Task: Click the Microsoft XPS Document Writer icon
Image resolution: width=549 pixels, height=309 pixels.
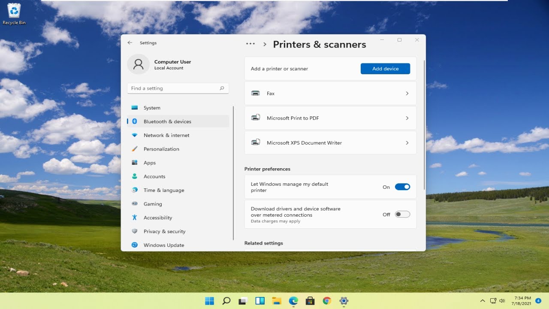Action: [256, 142]
